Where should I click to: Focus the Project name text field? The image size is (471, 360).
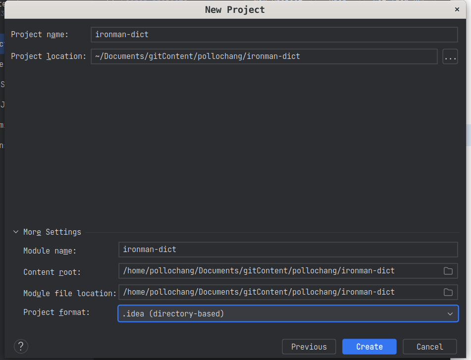274,35
